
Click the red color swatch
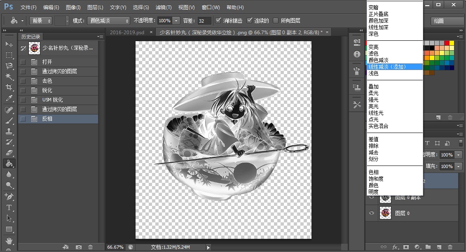[447, 43]
